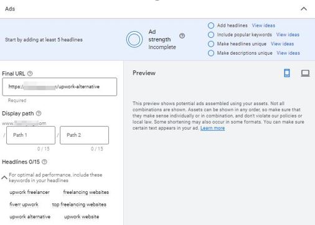Open the Headlines help icon
The image size is (315, 225).
(44, 162)
